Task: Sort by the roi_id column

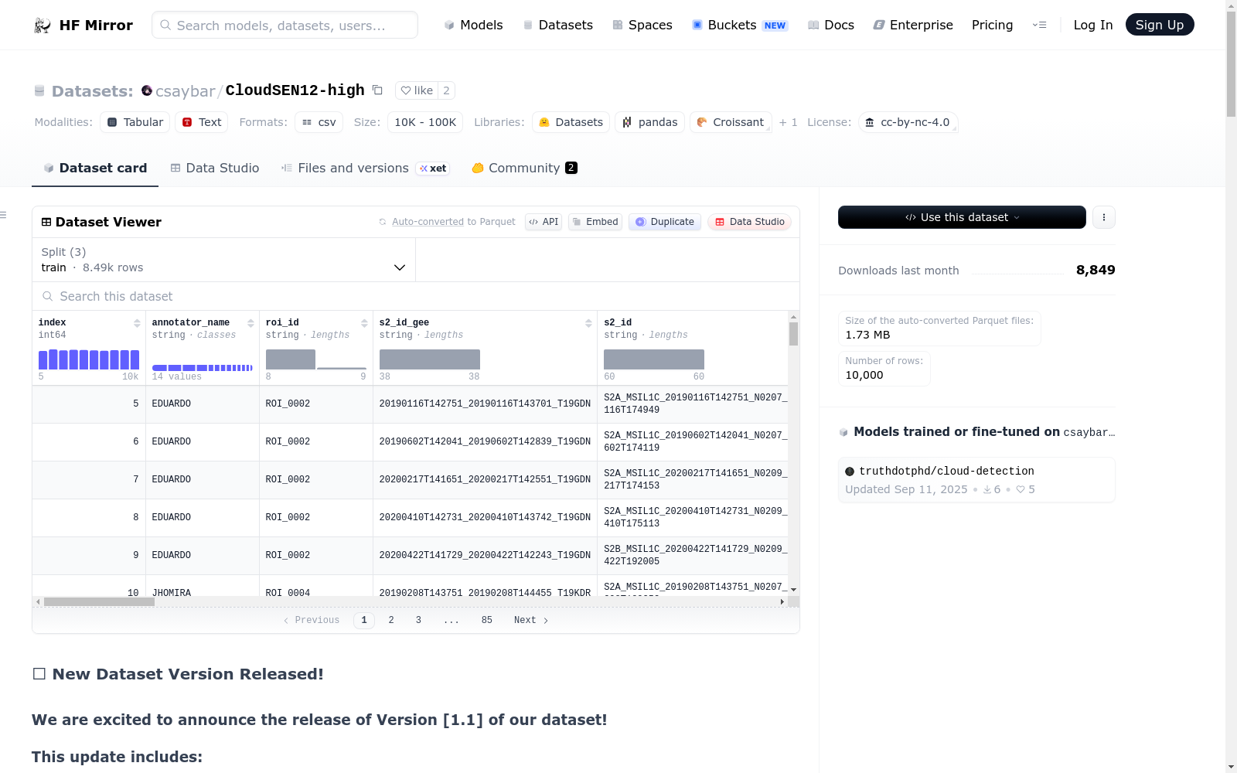Action: point(364,323)
